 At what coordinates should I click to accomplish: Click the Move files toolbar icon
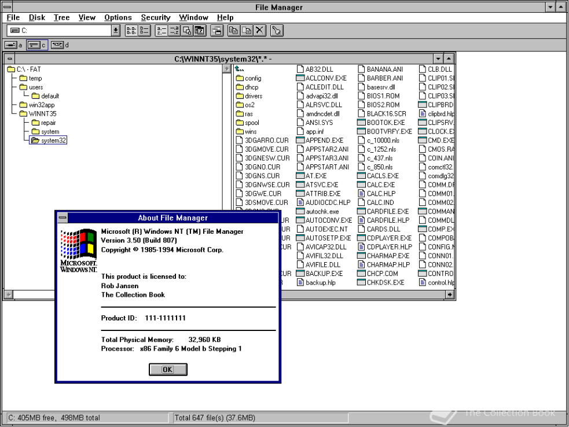pyautogui.click(x=247, y=31)
